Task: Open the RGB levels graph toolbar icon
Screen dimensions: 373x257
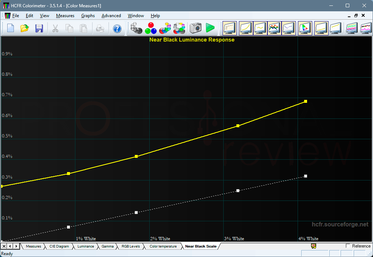Action: point(274,28)
